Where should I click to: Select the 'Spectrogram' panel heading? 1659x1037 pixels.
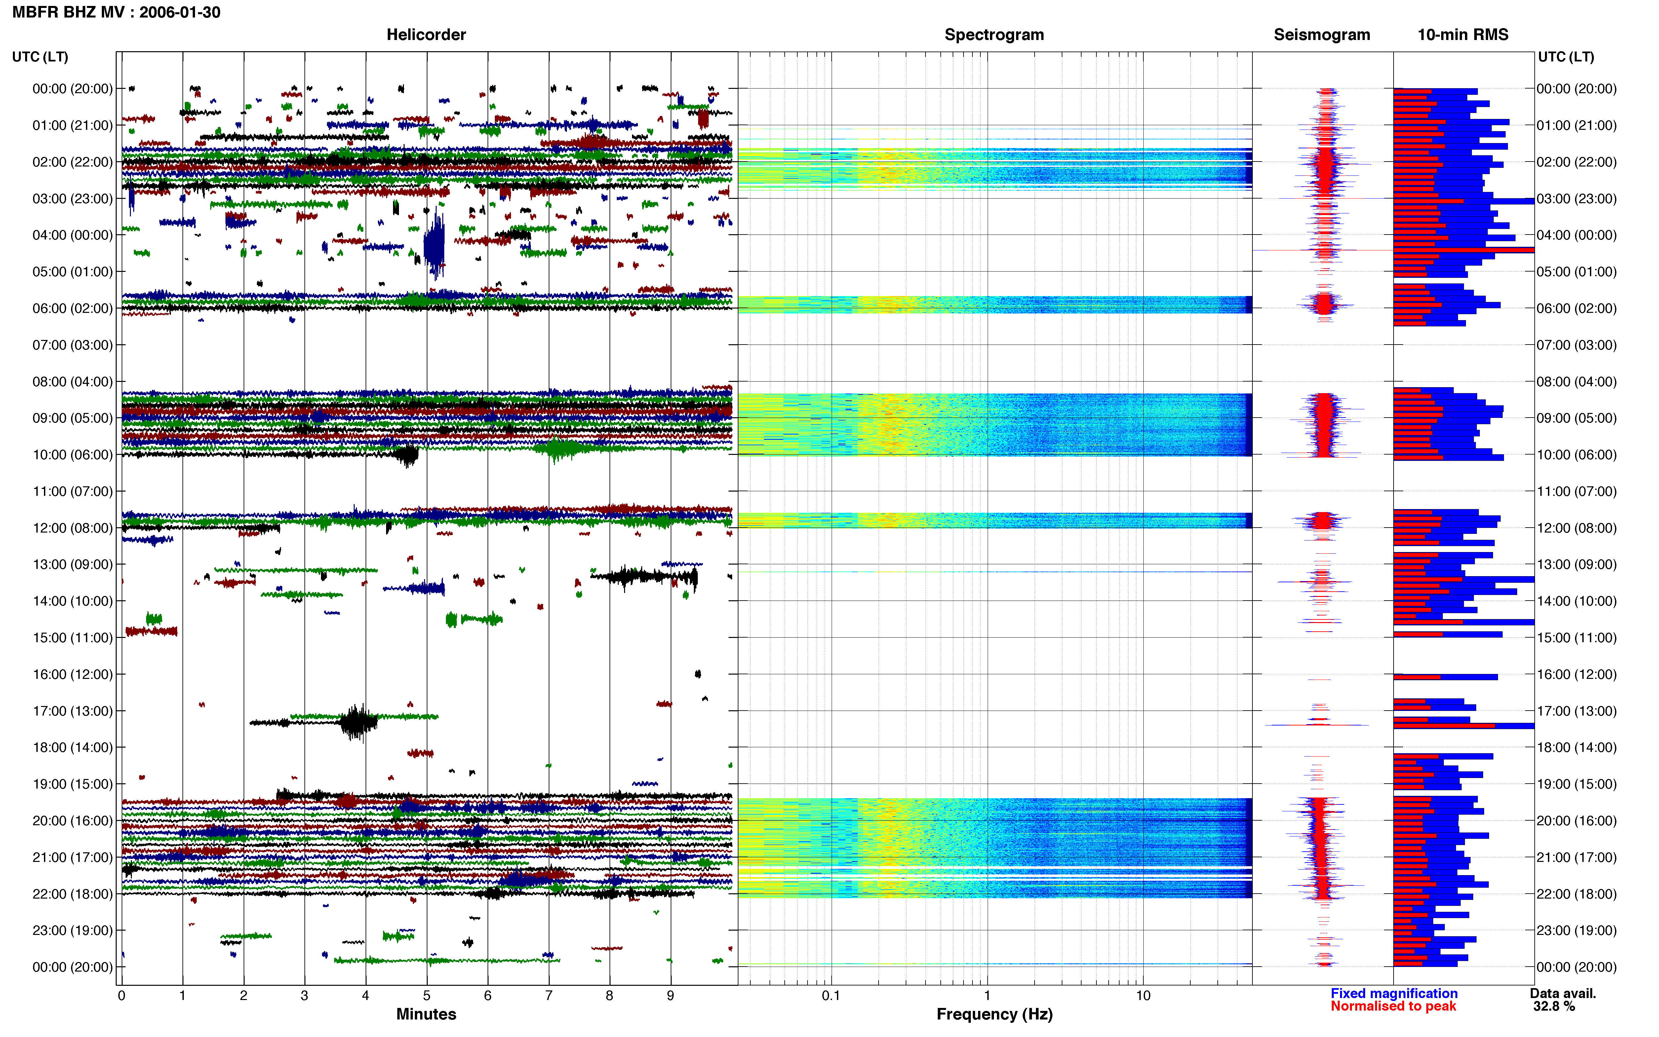(x=994, y=35)
